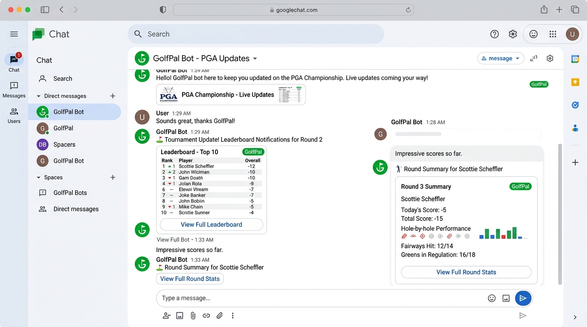The image size is (587, 327).
Task: Click the Safari share icon
Action: (544, 9)
